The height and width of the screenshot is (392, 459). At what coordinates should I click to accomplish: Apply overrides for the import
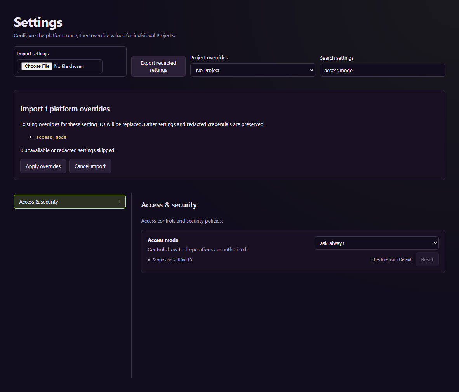coord(43,166)
